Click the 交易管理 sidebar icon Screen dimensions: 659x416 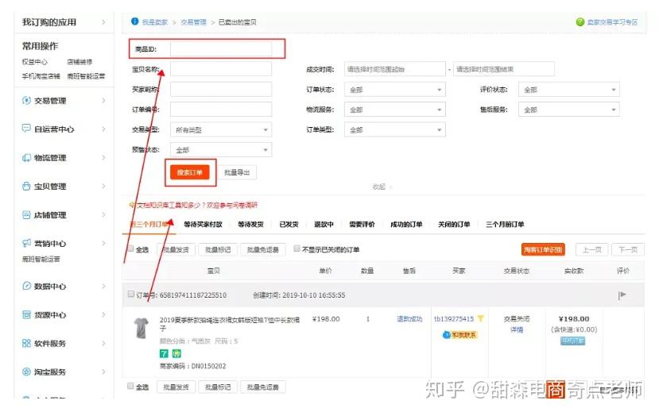pos(26,100)
